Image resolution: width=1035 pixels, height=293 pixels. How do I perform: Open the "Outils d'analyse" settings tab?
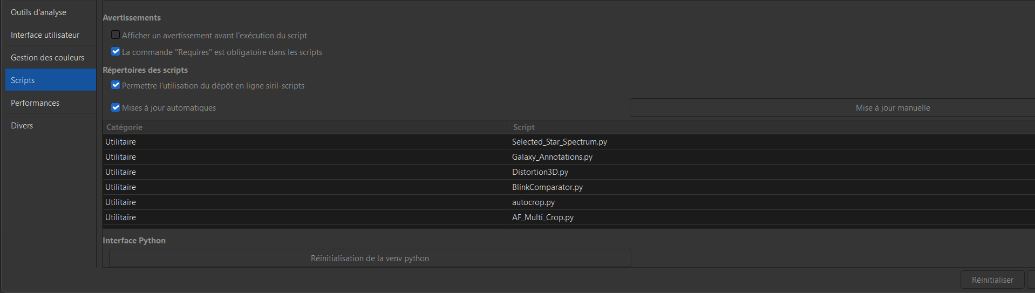[x=38, y=12]
